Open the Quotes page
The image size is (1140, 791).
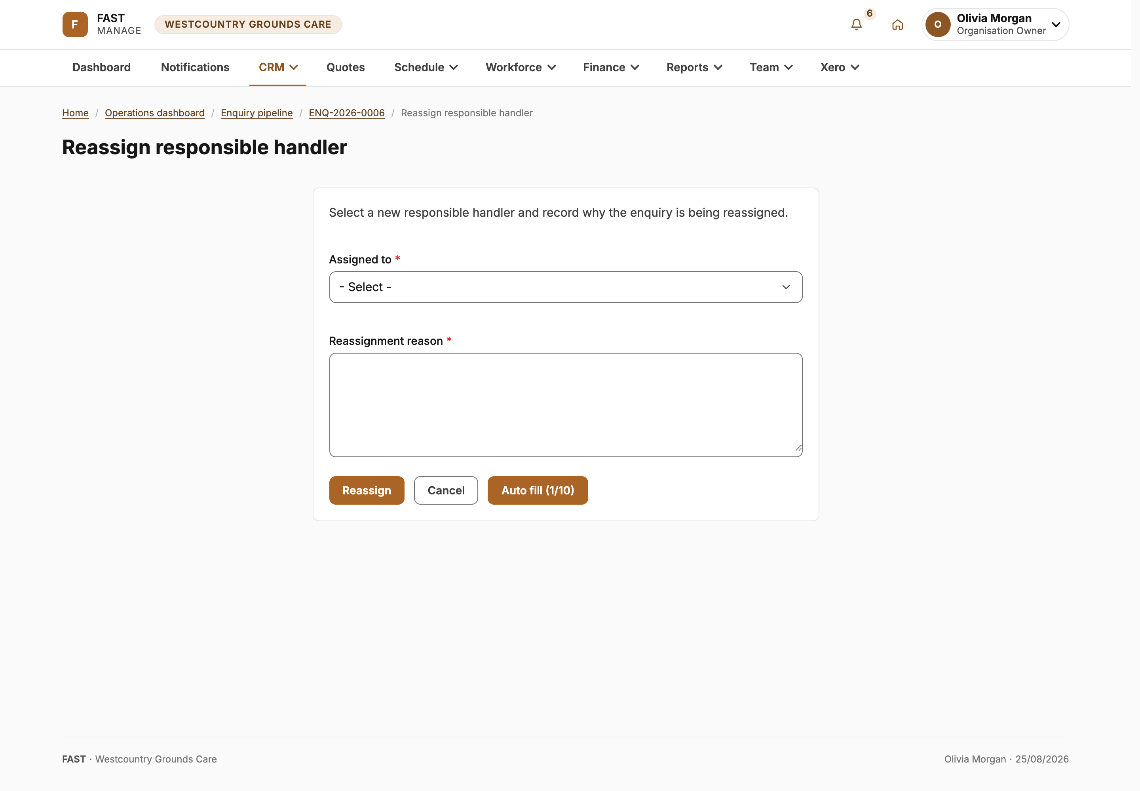pyautogui.click(x=345, y=67)
